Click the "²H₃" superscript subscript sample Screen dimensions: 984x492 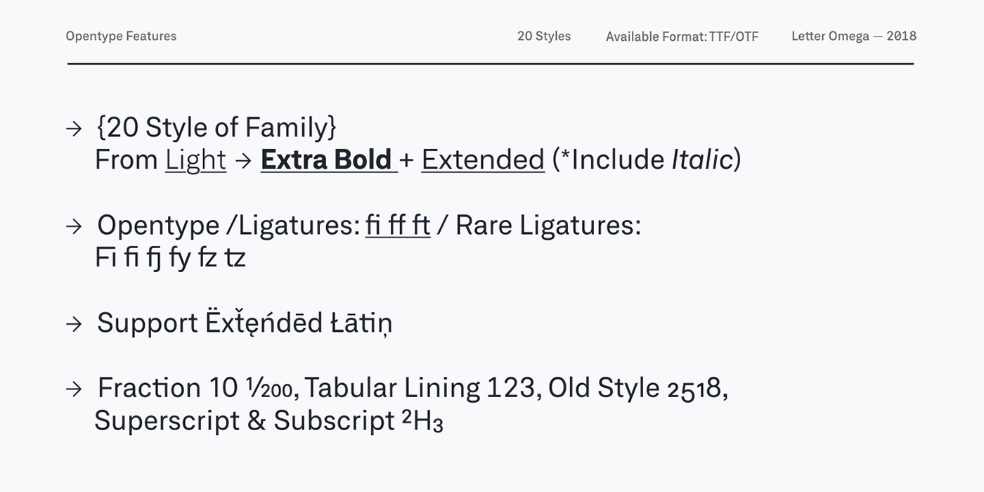(x=422, y=421)
